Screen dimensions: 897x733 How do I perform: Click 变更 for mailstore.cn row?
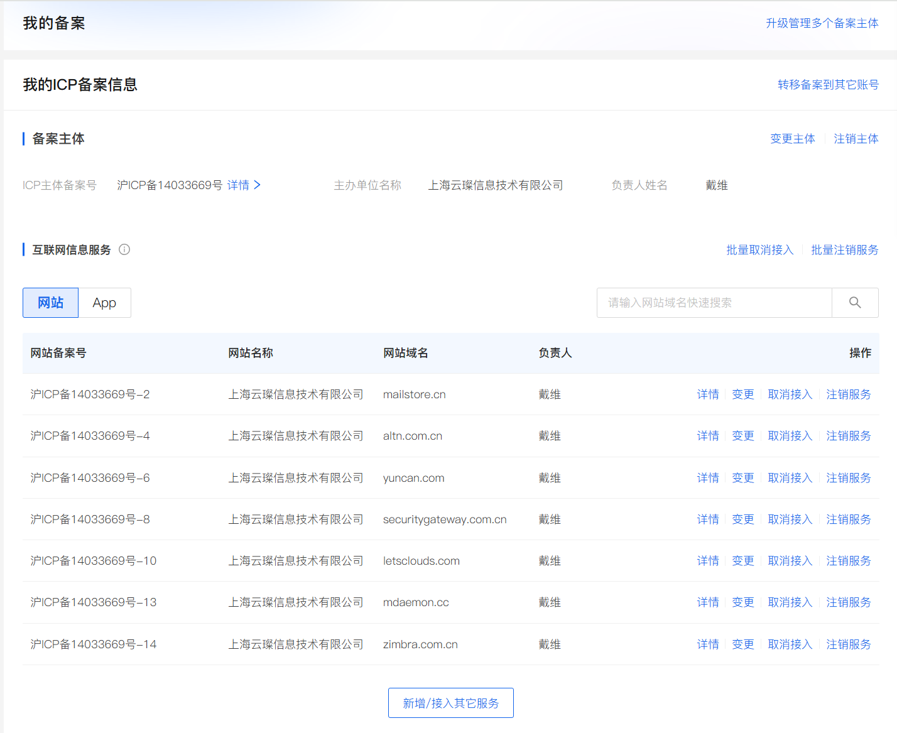click(743, 394)
